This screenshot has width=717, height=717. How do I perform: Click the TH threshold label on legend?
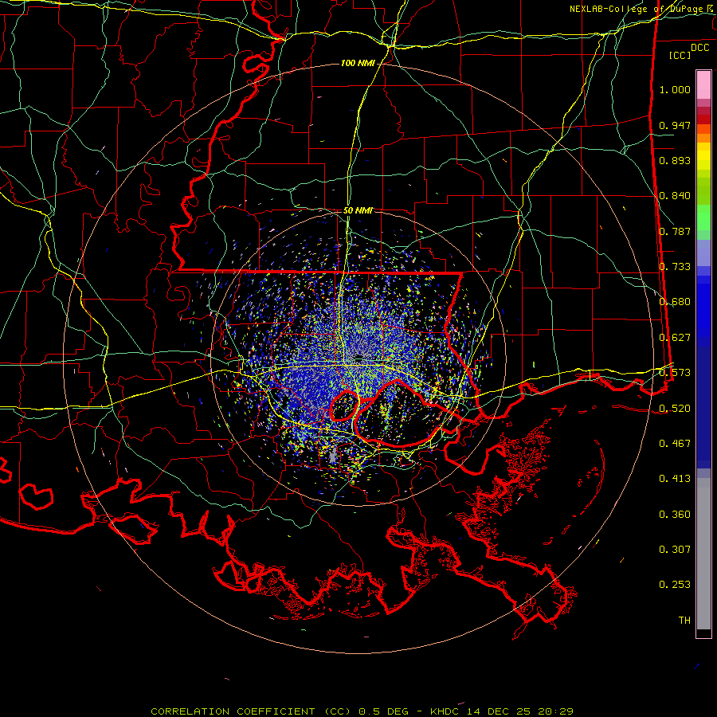[x=684, y=621]
